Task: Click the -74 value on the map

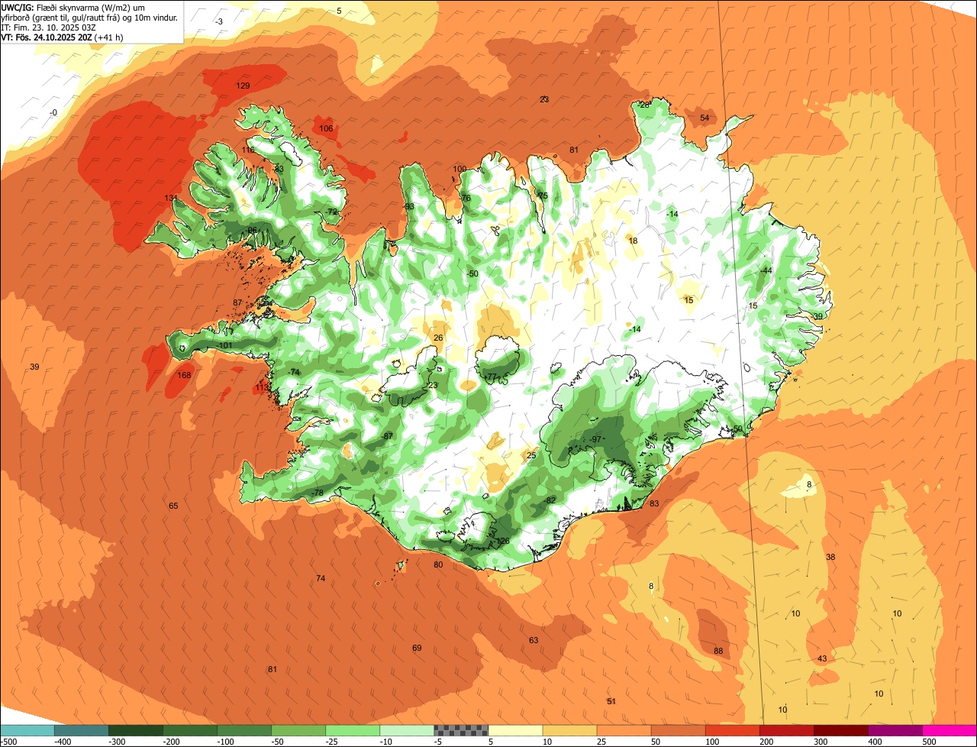Action: pyautogui.click(x=294, y=372)
